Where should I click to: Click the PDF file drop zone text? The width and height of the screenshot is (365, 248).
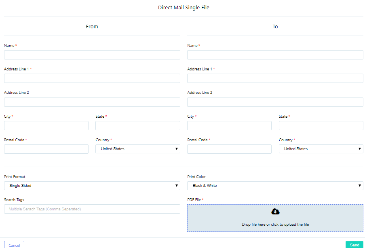coord(275,225)
